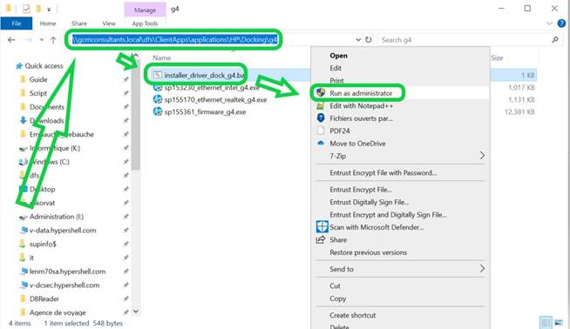Select the App Tools ribbon tab
Image resolution: width=570 pixels, height=329 pixels.
click(145, 23)
